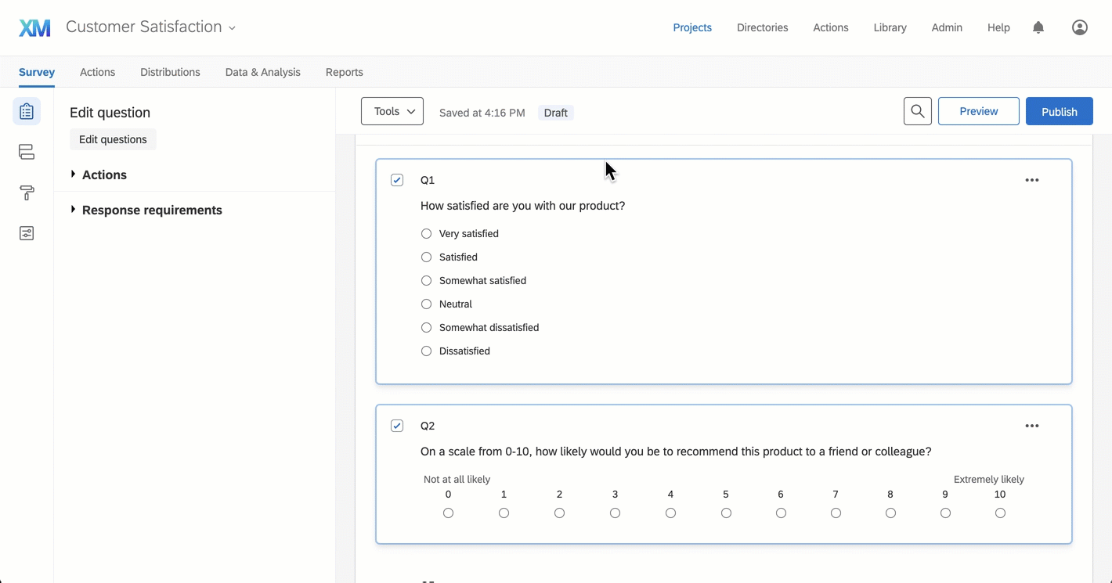The image size is (1112, 583).
Task: Open the notifications bell
Action: click(x=1038, y=27)
